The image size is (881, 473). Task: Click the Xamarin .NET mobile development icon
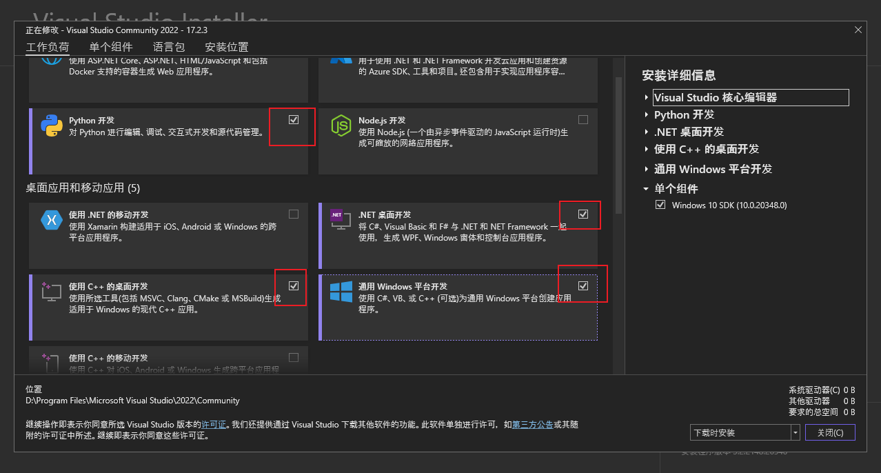pos(52,220)
